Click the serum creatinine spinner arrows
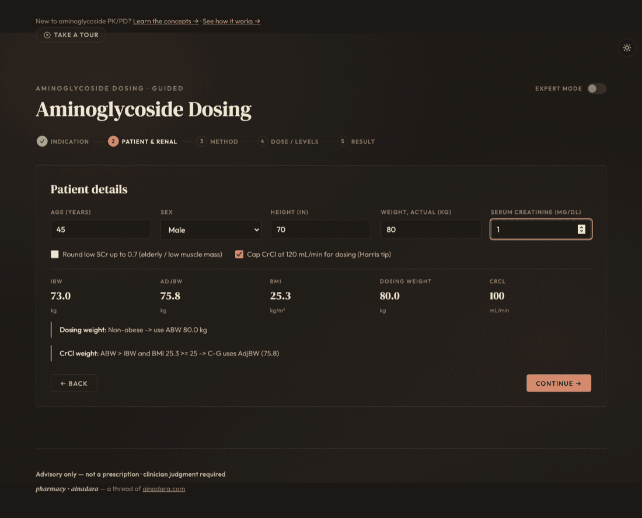This screenshot has height=518, width=642. (581, 230)
